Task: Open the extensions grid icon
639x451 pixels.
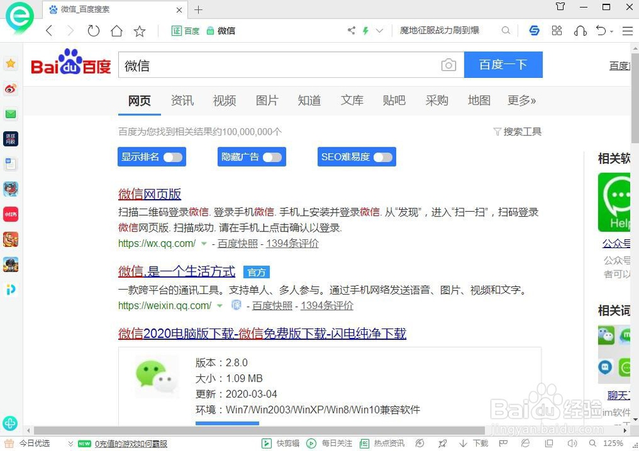Action: pos(557,31)
